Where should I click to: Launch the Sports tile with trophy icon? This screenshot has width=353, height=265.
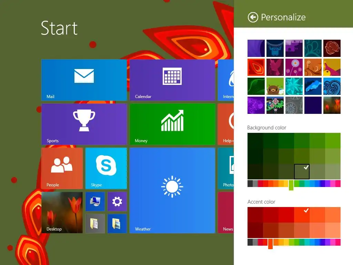tap(84, 124)
